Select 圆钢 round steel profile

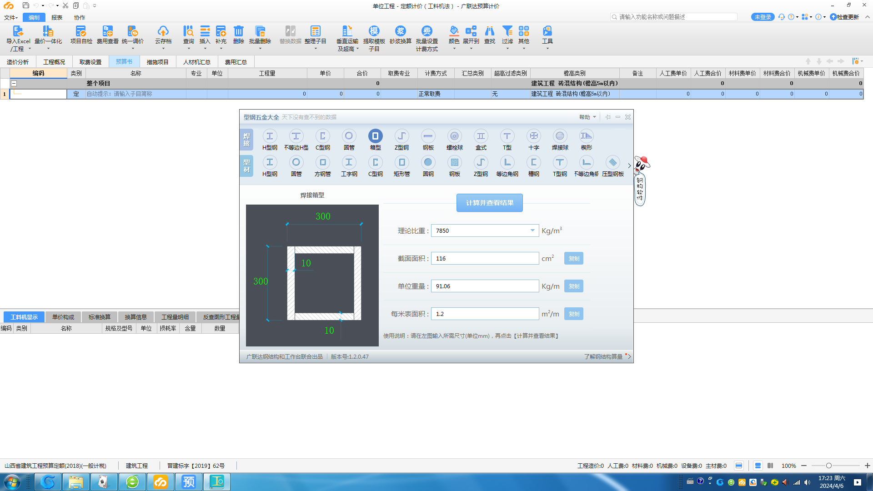tap(428, 166)
